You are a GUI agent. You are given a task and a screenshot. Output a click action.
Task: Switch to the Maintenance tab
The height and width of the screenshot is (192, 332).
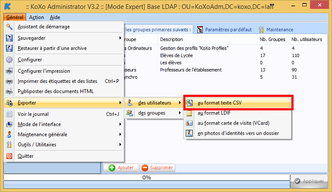[x=276, y=30]
